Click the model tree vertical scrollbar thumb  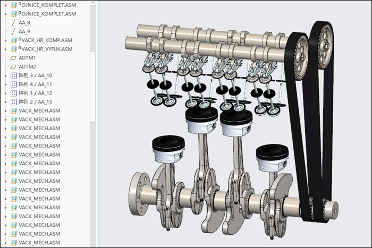point(93,87)
